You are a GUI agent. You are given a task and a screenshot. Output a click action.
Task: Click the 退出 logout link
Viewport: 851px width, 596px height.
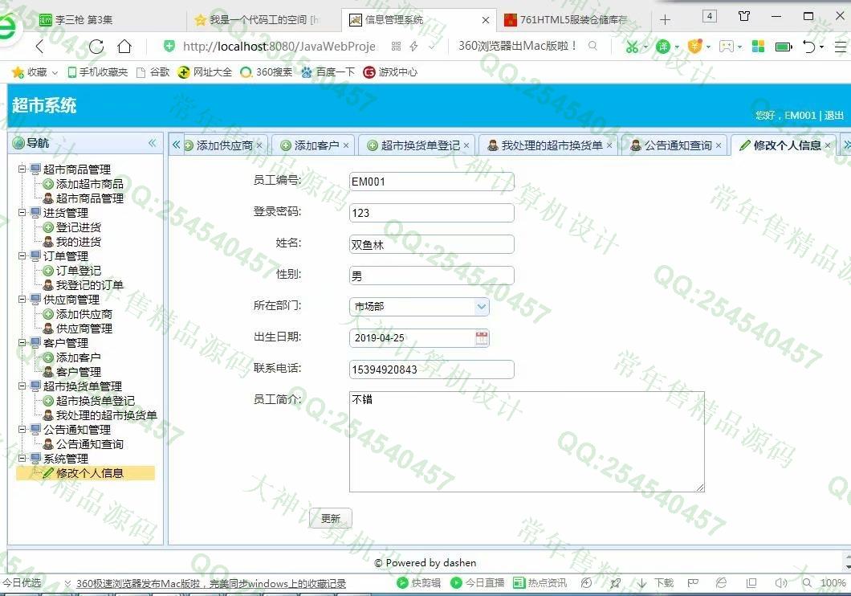(833, 115)
